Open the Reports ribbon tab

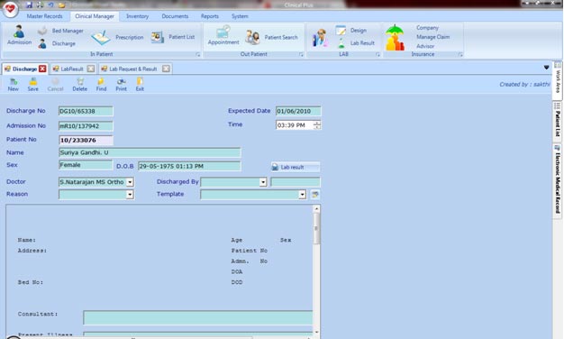210,16
